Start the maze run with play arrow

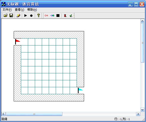(x=26, y=15)
